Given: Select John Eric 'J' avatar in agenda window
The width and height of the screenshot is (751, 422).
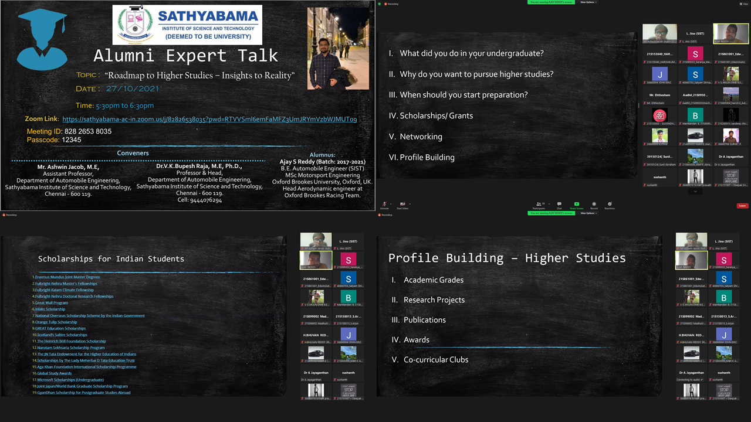Looking at the screenshot, I should 659,75.
